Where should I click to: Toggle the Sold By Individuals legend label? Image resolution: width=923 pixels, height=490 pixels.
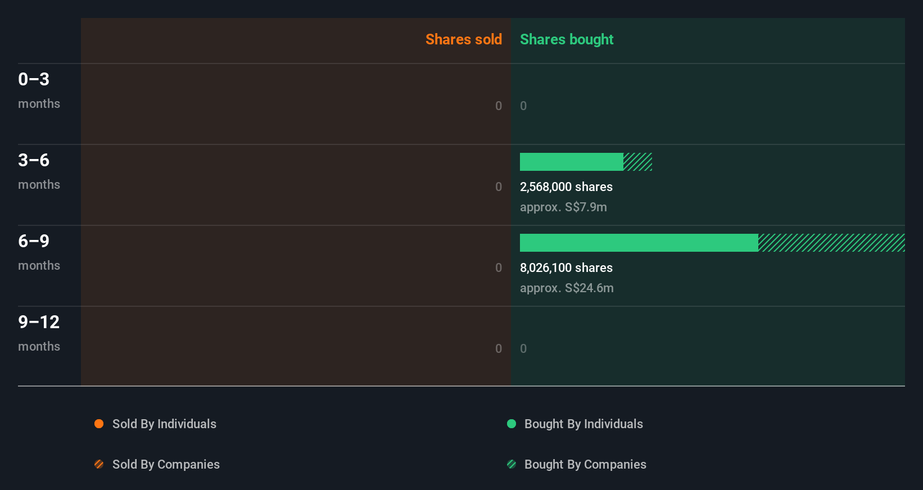[164, 424]
